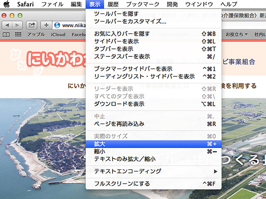This screenshot has width=266, height=199.
Task: Select ダウンロードを表示
Action: (x=153, y=104)
